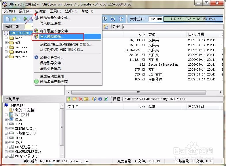Click the local pane rename folder icon
The image size is (226, 166).
(86, 99)
